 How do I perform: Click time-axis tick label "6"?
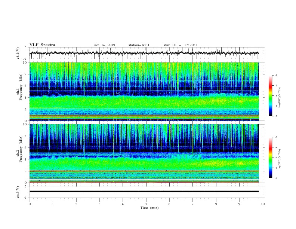coord(169,204)
